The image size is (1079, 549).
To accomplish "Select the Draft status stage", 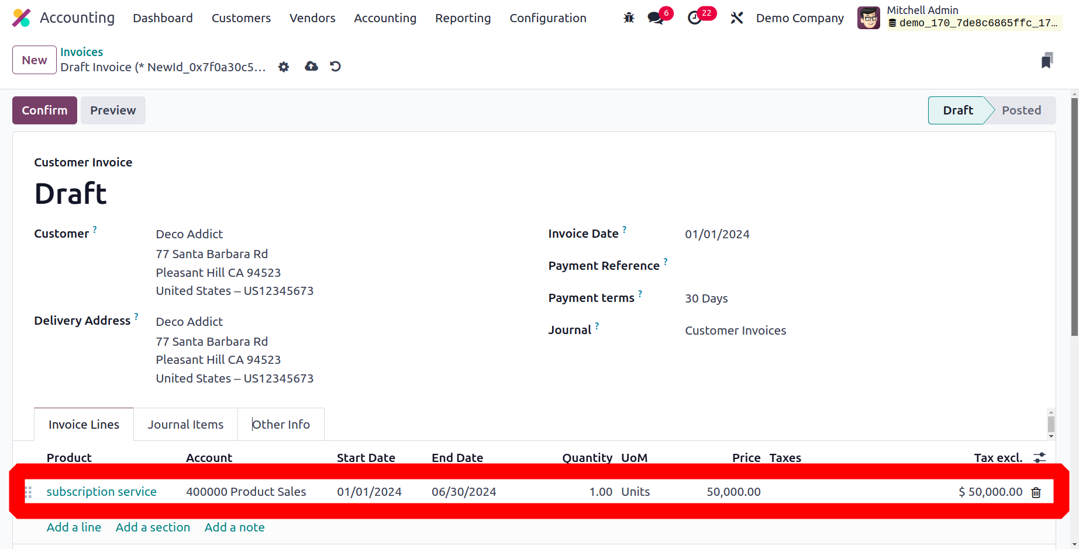I will click(x=957, y=110).
